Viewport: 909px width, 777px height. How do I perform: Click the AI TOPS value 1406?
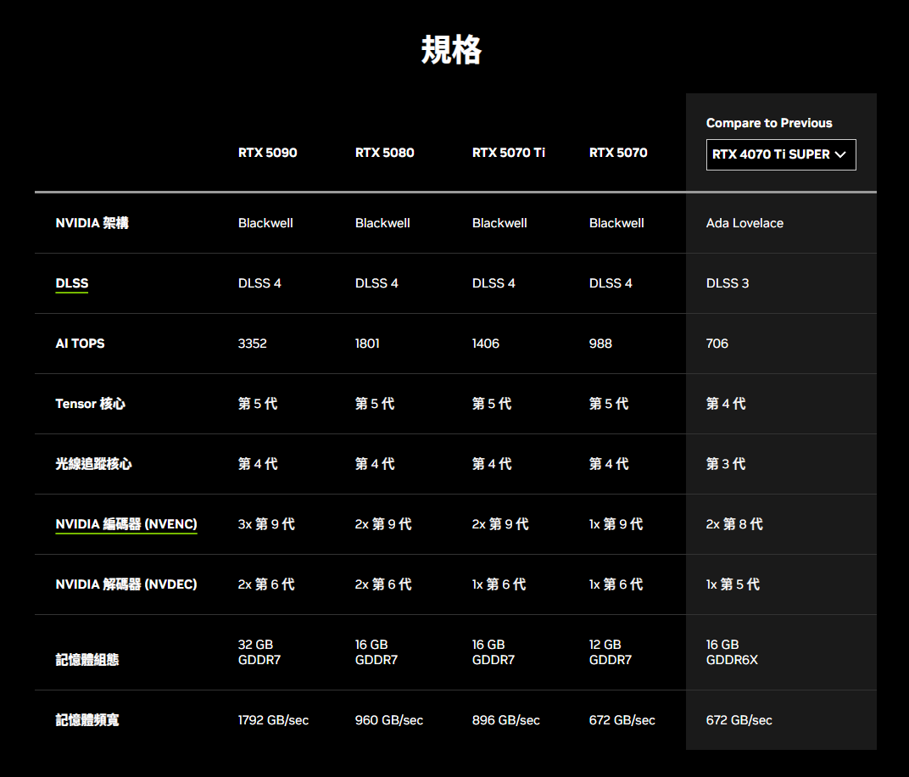(485, 344)
